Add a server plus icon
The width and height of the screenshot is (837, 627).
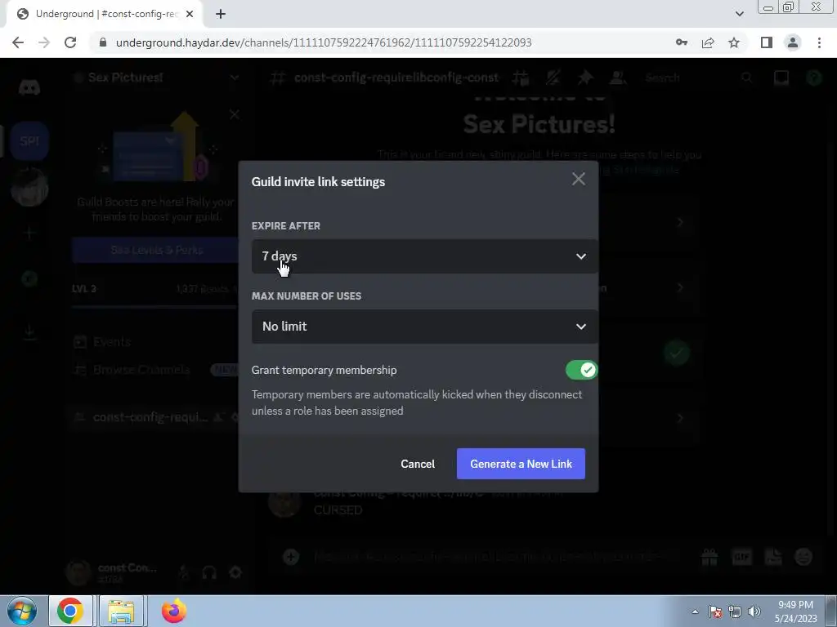coord(29,233)
